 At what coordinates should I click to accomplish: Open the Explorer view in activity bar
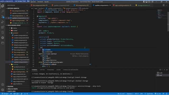tap(3, 6)
